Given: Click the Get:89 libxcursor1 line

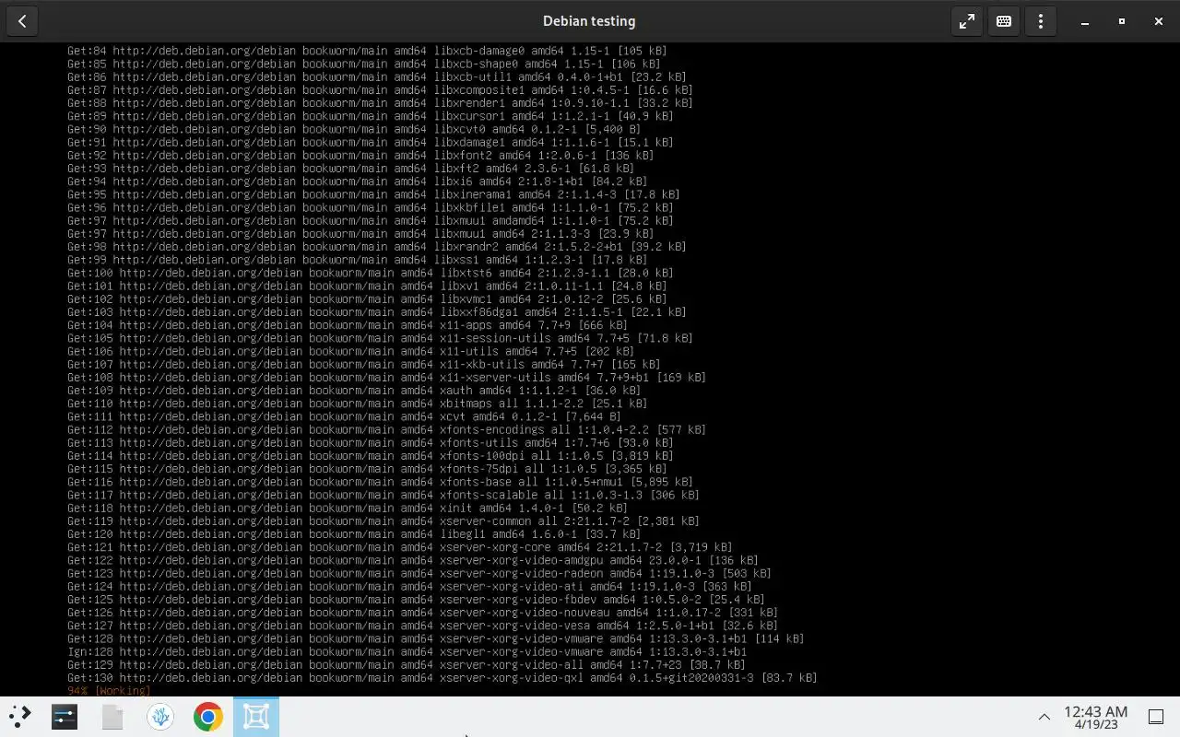Looking at the screenshot, I should click(x=370, y=116).
